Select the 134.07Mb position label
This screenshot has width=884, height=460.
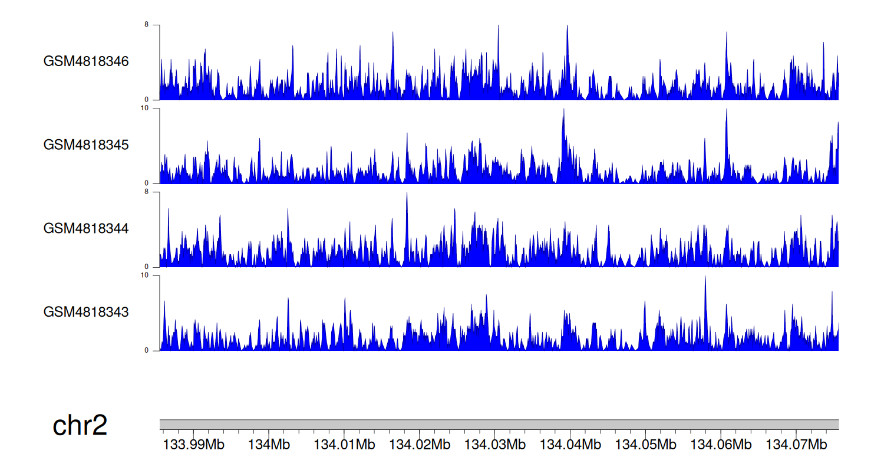click(796, 444)
